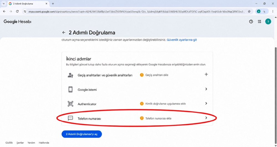Image resolution: width=277 pixels, height=147 pixels.
Task: Click the Geçiş anahtarı ekle text
Action: tap(157, 75)
